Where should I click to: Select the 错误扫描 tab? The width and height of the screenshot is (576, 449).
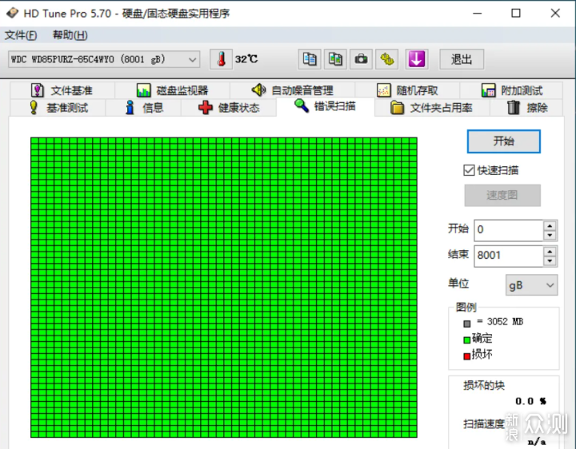pyautogui.click(x=325, y=106)
